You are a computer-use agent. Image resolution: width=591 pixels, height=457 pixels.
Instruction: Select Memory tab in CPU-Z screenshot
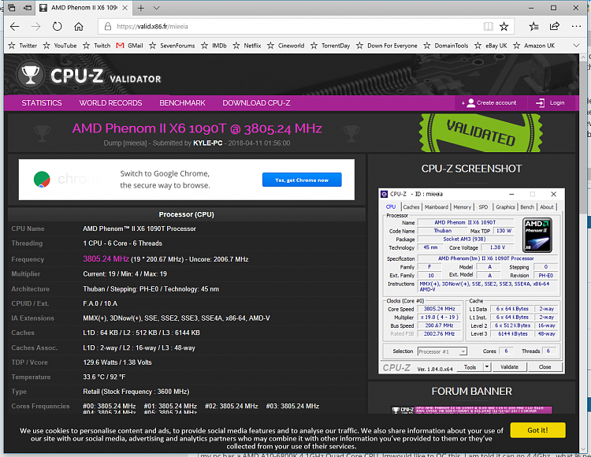pyautogui.click(x=462, y=207)
